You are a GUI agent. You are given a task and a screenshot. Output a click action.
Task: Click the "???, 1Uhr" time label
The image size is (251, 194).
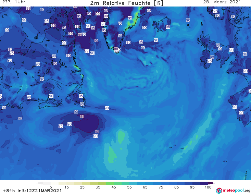[14, 2]
